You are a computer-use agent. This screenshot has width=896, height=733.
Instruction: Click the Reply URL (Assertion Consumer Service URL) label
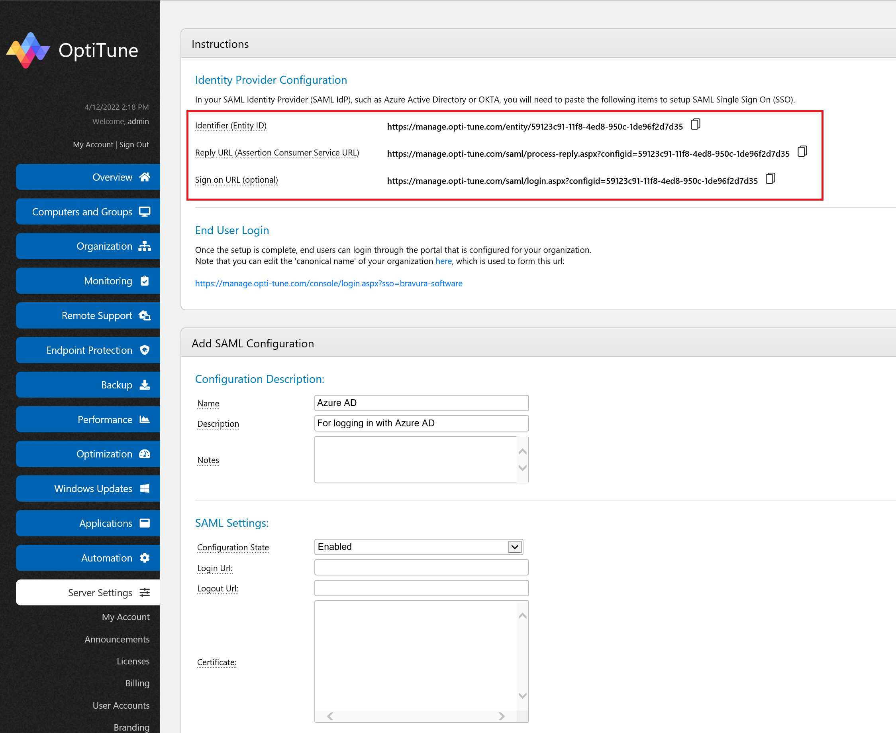[x=277, y=152]
